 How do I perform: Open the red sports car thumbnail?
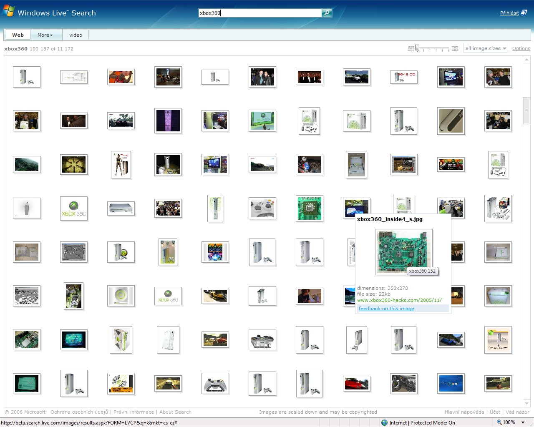point(357,384)
